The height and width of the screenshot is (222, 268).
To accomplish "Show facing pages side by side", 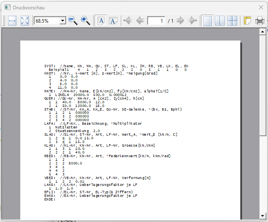I will (x=220, y=21).
